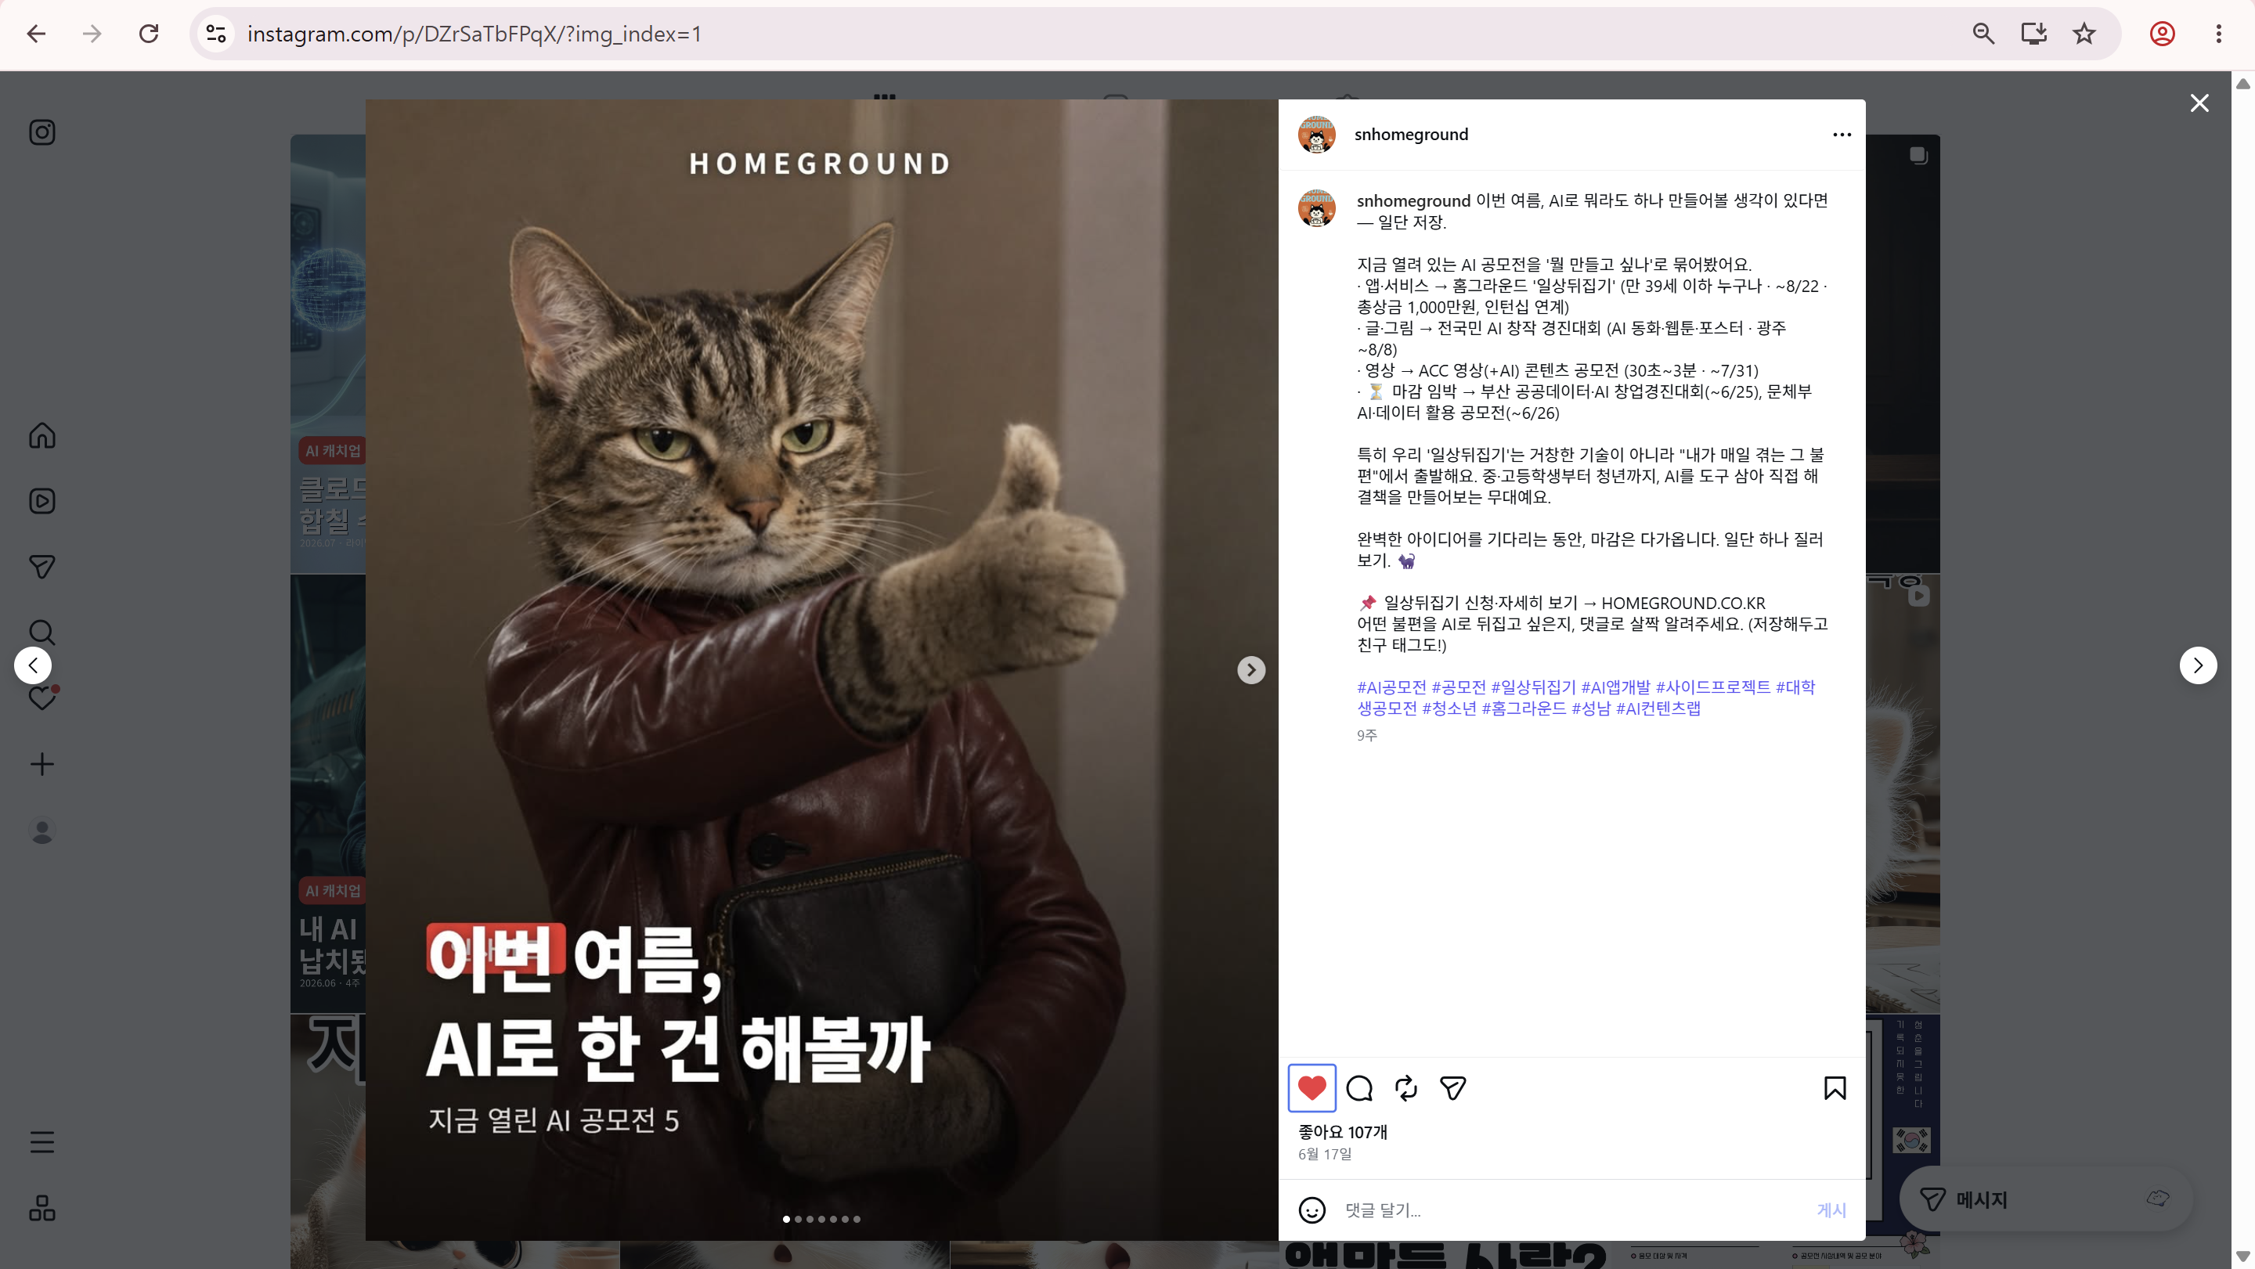
Task: Open #일상뒤집기 hashtag
Action: tap(1533, 687)
